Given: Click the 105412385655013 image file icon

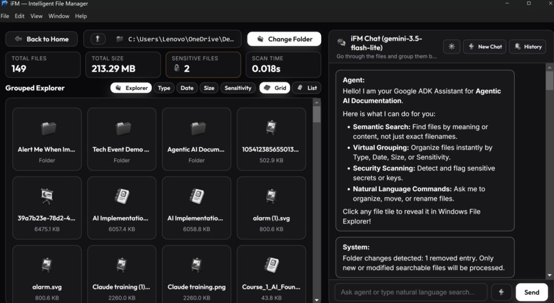Looking at the screenshot, I should (272, 128).
